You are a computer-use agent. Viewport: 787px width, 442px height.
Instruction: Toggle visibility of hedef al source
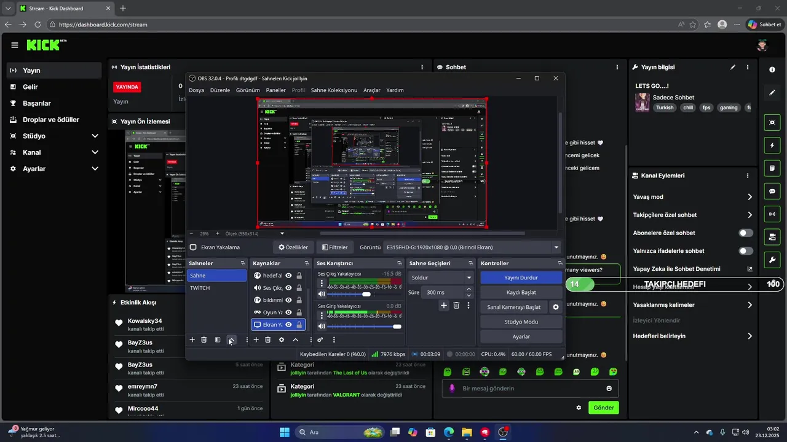tap(288, 276)
